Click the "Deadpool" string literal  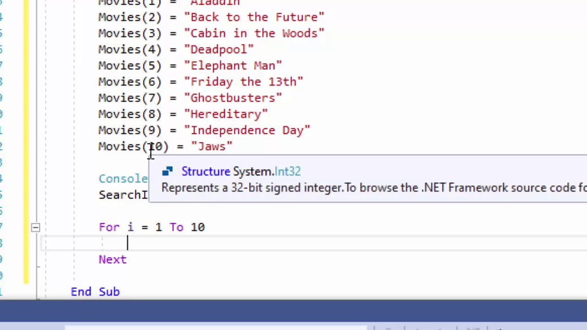click(x=219, y=49)
